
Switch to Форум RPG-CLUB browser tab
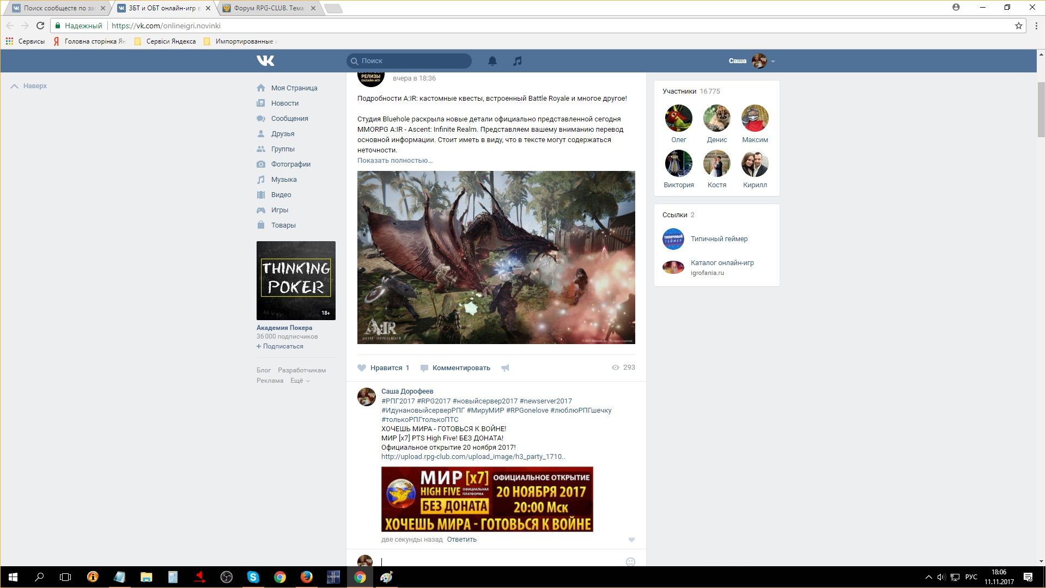coord(269,8)
